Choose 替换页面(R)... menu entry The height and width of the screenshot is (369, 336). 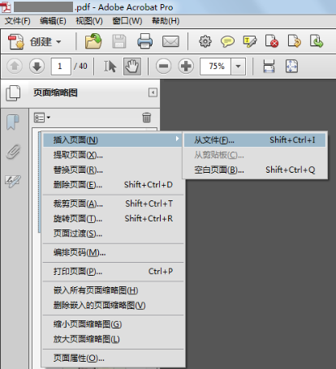[x=113, y=169]
